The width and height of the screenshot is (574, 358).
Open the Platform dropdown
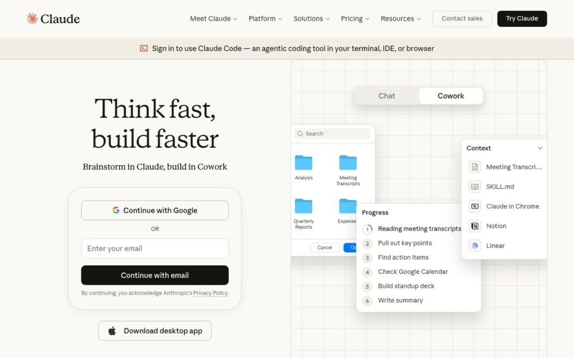265,18
